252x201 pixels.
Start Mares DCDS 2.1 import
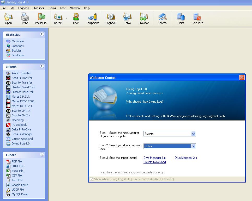(19, 106)
